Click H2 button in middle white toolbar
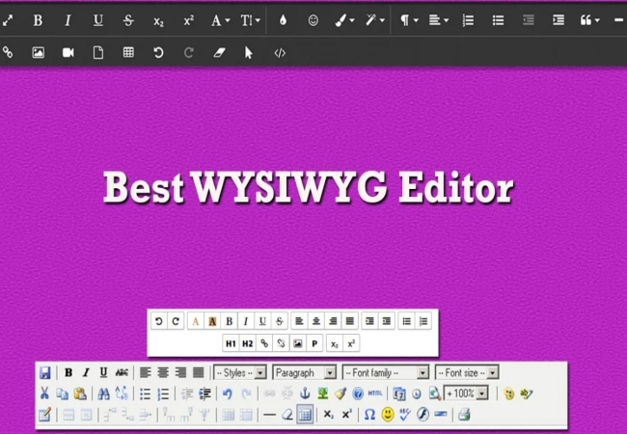Screen dimensions: 627x434 click(x=248, y=343)
